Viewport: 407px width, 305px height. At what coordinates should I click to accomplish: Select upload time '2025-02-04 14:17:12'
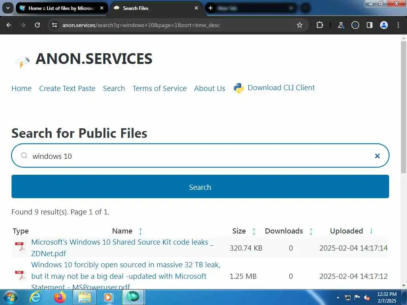(353, 276)
